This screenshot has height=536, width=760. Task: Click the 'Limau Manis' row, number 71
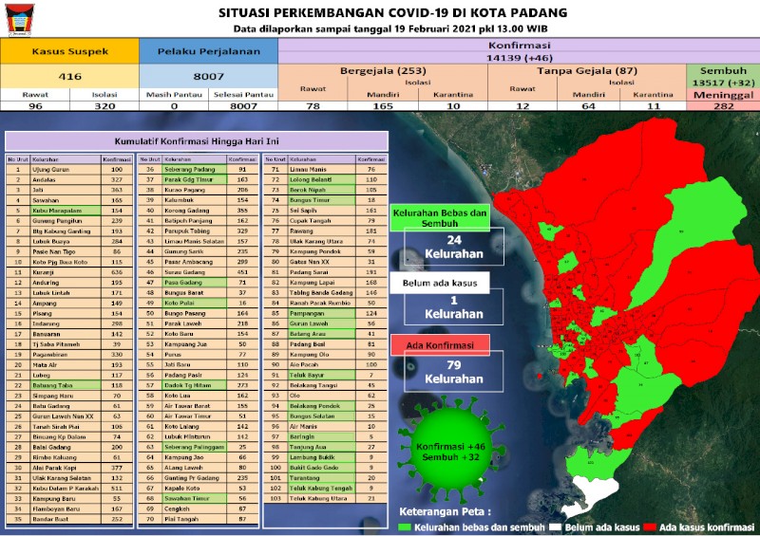325,170
